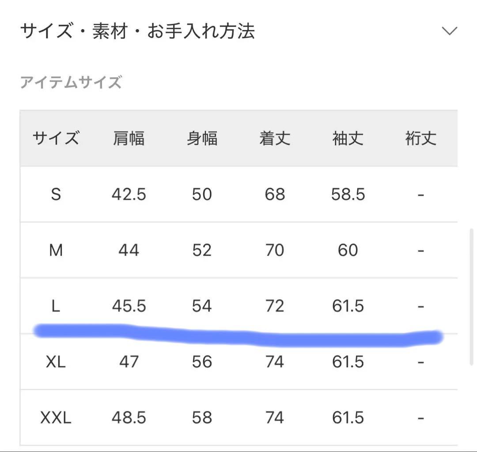Click the 裄丈 column header

tap(421, 139)
